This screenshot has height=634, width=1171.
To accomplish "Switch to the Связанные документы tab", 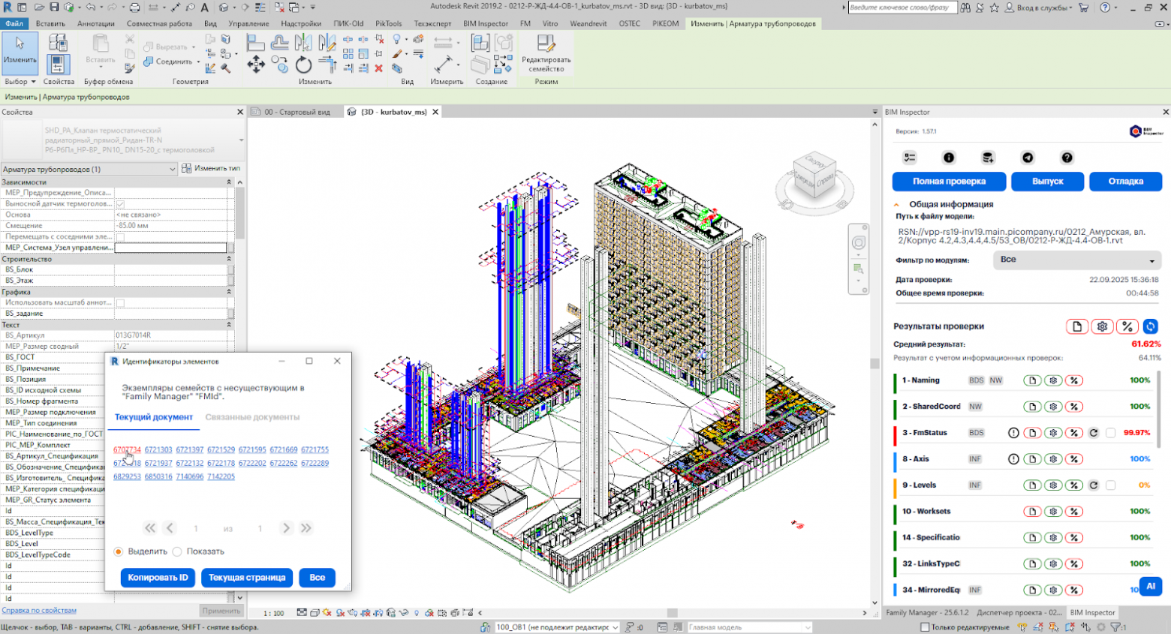I will pos(252,417).
